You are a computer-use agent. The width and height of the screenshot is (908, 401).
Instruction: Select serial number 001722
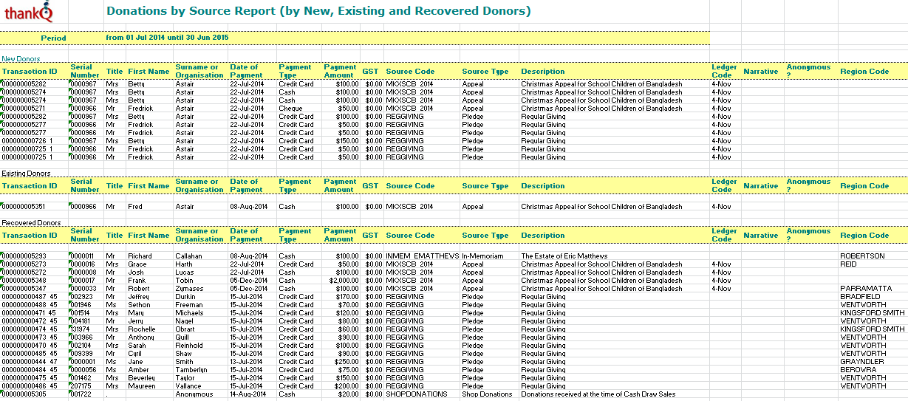click(x=80, y=394)
